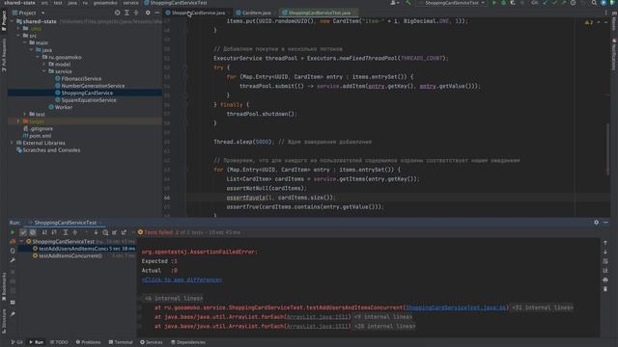Expand External Libraries node
618x347 pixels.
(x=12, y=143)
